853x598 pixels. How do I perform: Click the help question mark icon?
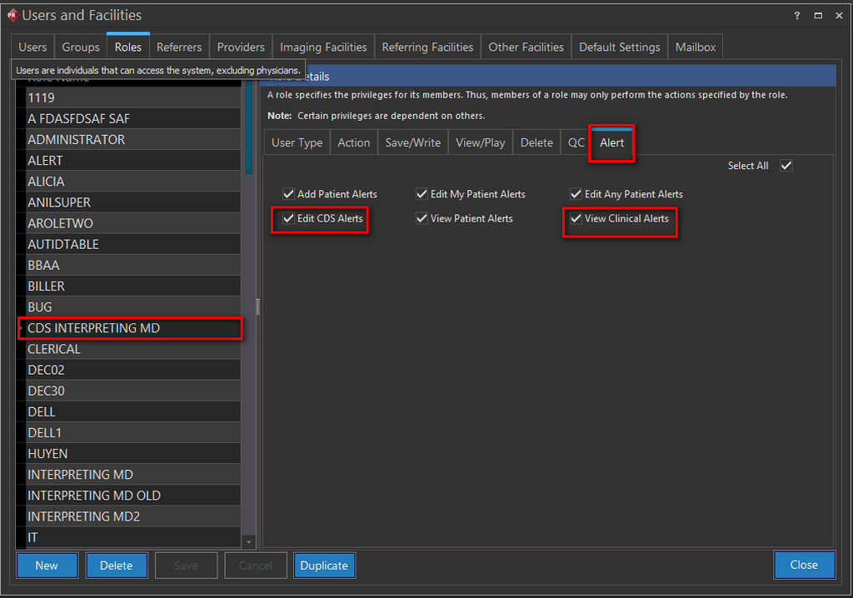[797, 15]
